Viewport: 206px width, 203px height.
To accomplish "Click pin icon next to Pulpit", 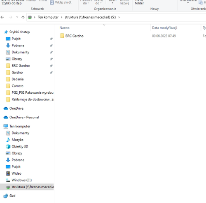I will coord(51,39).
